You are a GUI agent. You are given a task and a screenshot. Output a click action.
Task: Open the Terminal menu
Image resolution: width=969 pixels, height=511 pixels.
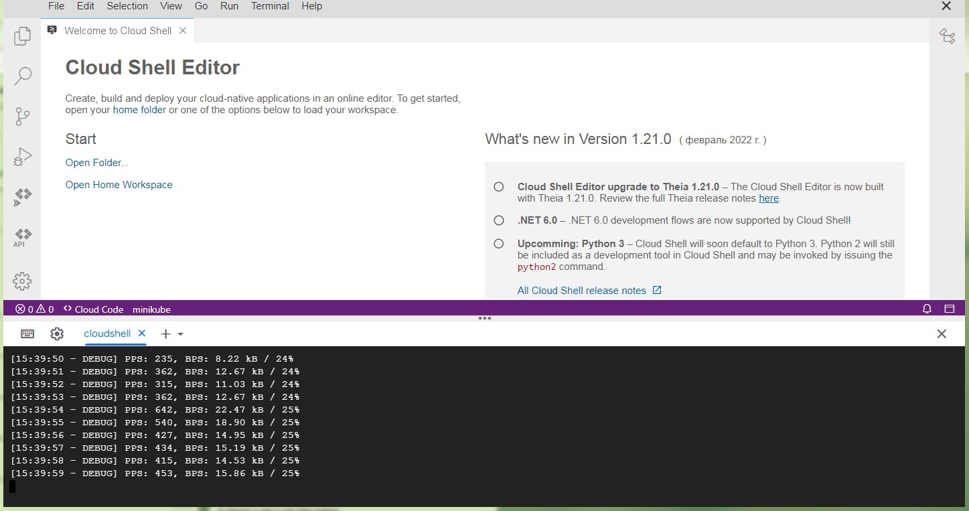coord(271,6)
